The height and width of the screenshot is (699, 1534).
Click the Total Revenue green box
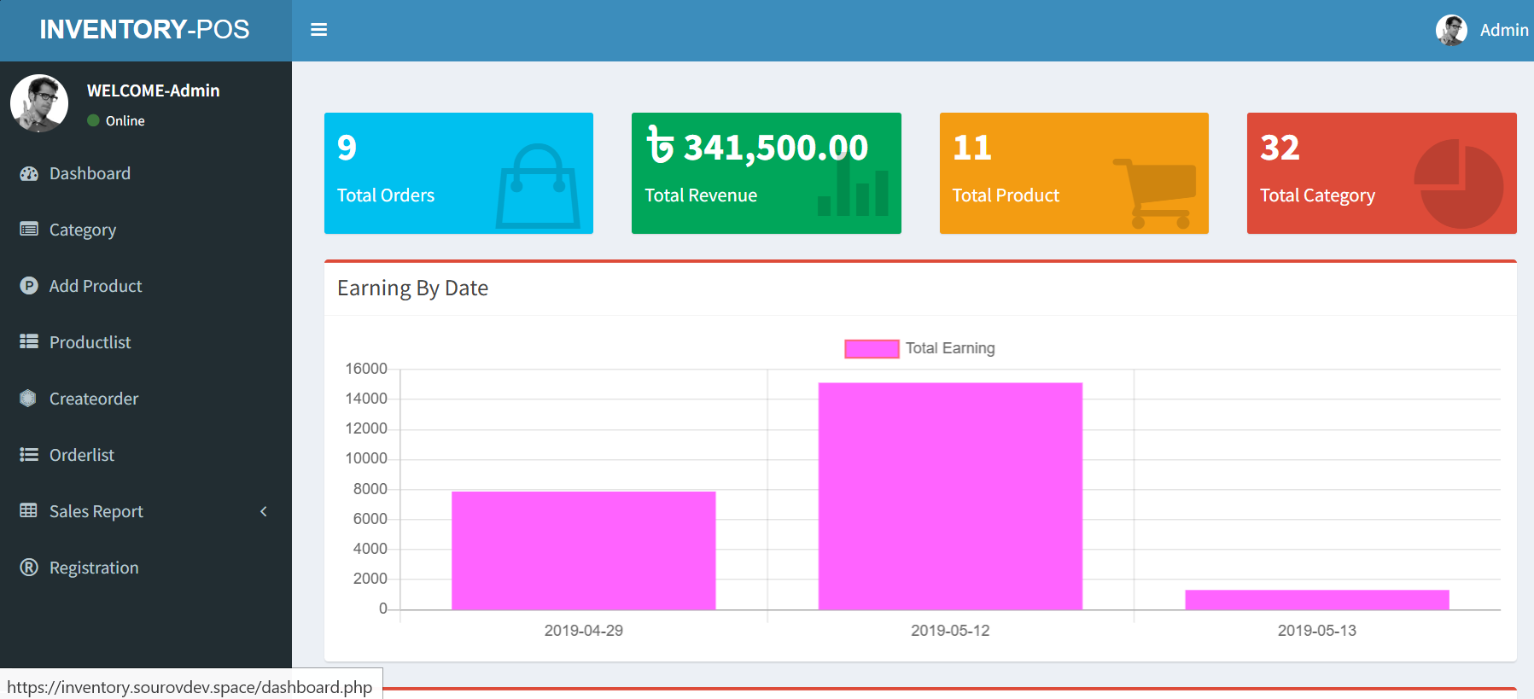point(766,173)
